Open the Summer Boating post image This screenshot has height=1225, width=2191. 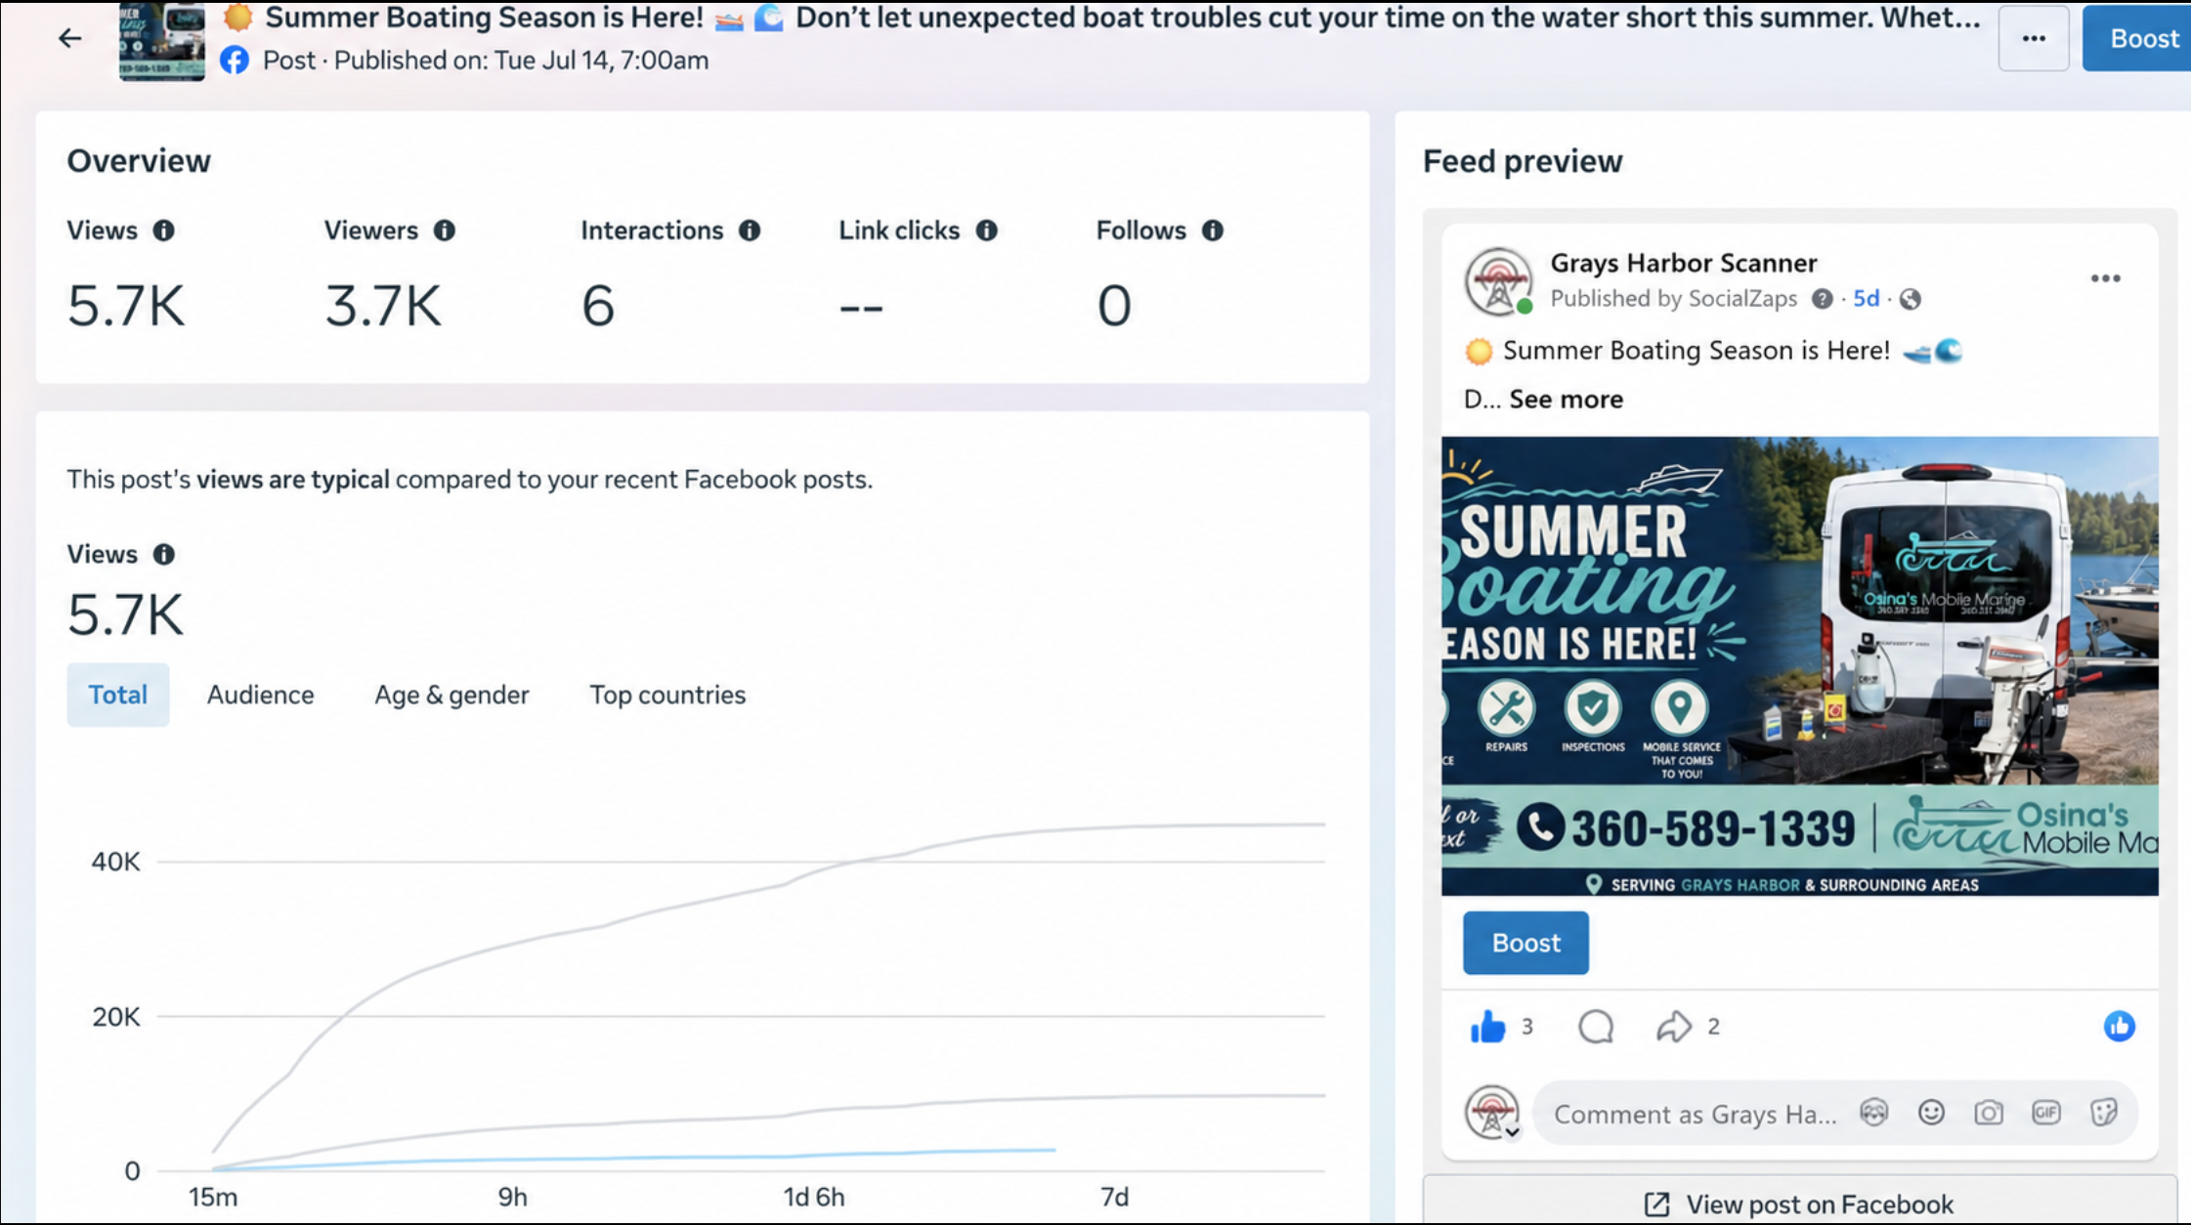(x=1799, y=666)
